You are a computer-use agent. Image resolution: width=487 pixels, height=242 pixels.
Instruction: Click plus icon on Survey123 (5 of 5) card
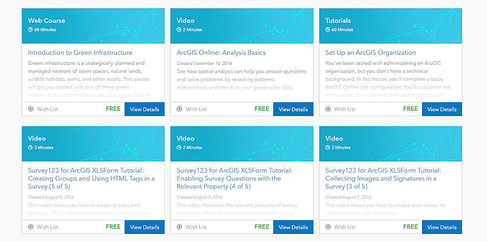[x=31, y=227]
